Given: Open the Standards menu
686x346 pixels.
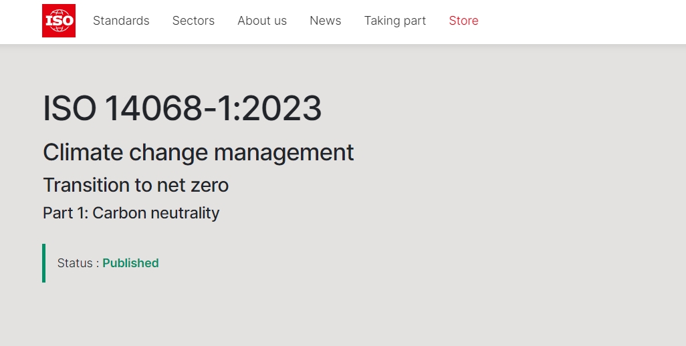Looking at the screenshot, I should point(121,21).
